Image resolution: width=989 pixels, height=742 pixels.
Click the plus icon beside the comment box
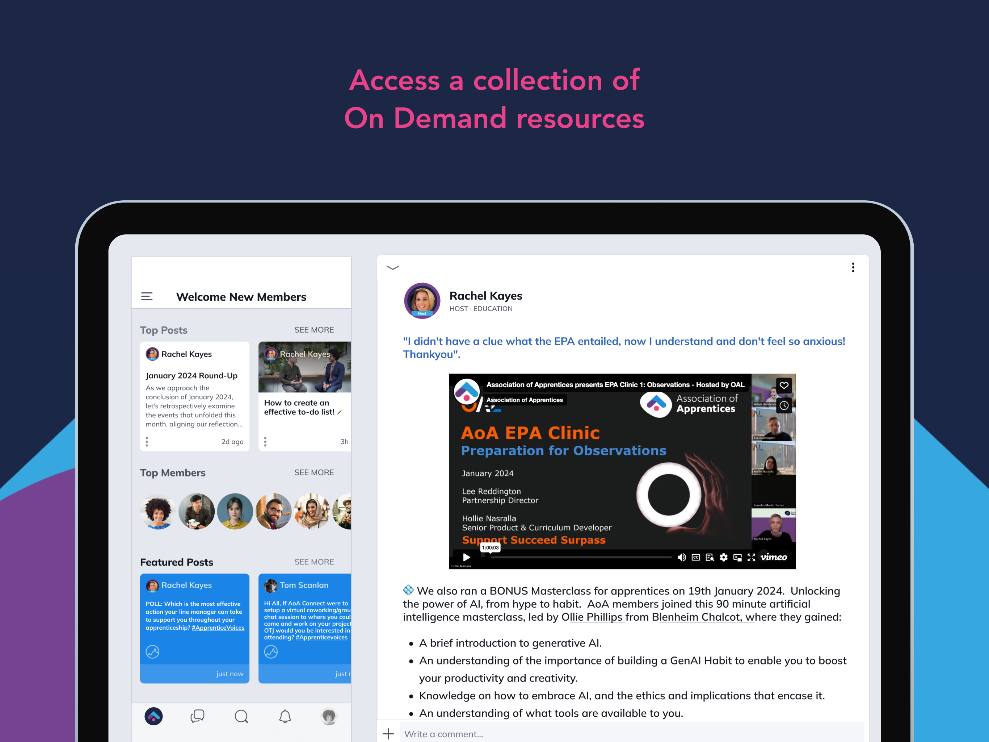click(388, 734)
